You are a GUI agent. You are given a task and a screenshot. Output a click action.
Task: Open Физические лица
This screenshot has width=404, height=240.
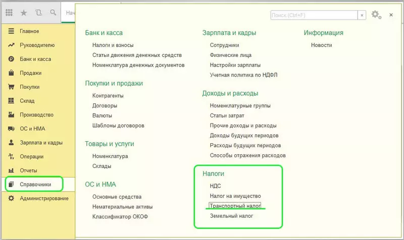click(231, 55)
